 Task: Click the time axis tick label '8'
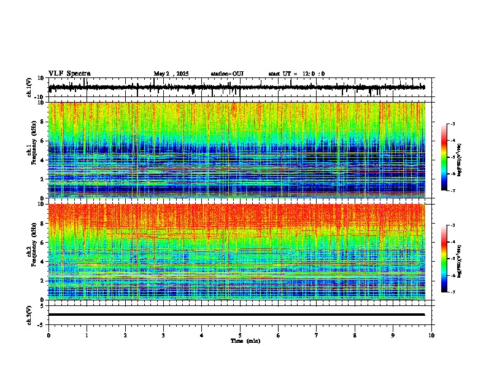click(x=355, y=335)
